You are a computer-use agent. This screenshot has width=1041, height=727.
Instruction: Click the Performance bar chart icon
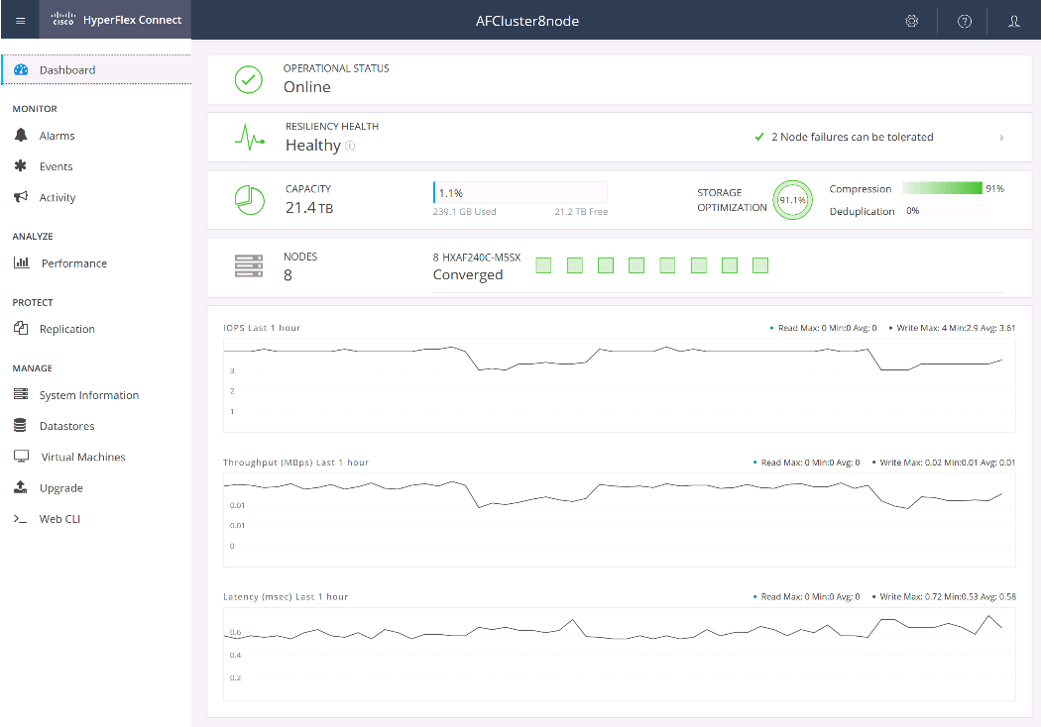coord(21,262)
